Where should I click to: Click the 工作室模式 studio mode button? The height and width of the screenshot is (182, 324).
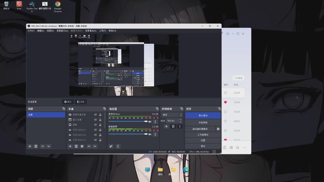point(203,135)
